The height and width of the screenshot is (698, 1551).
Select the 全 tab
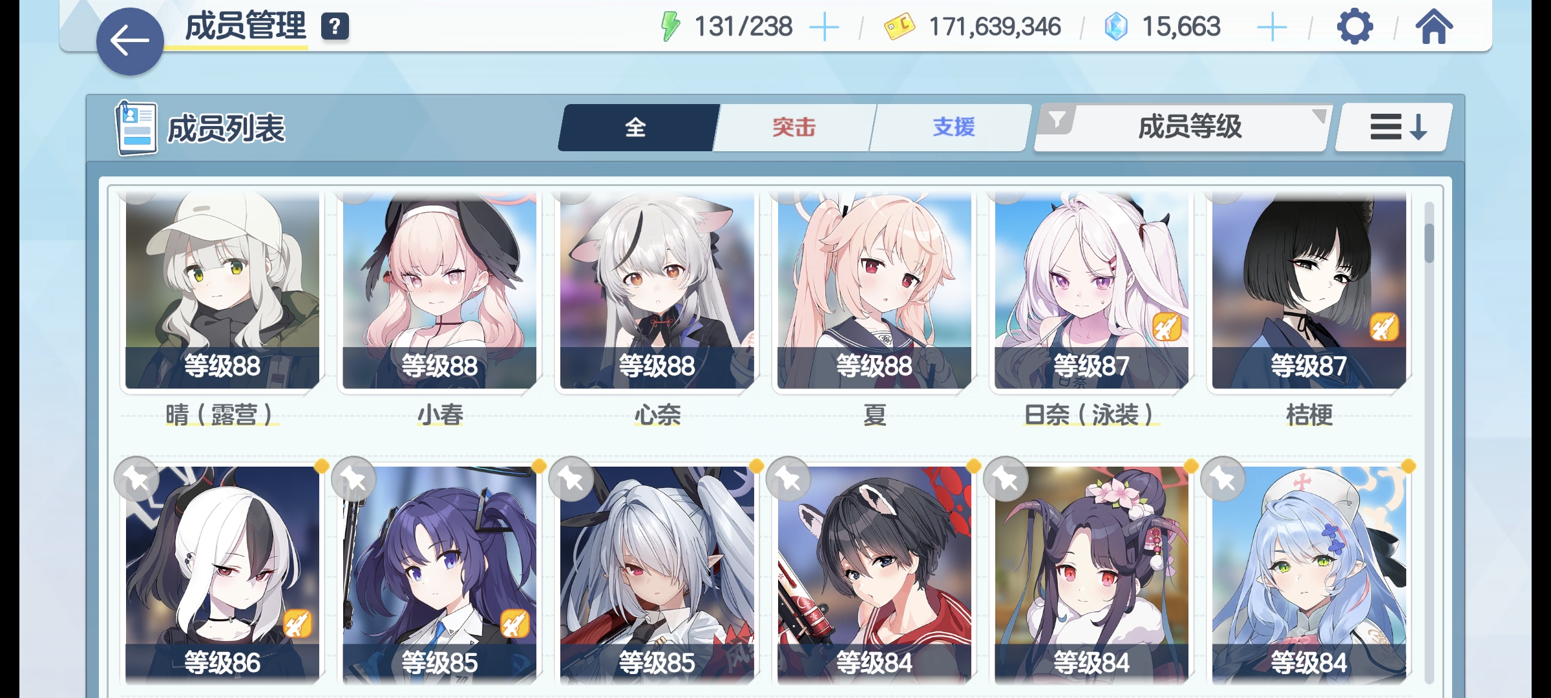coord(637,127)
